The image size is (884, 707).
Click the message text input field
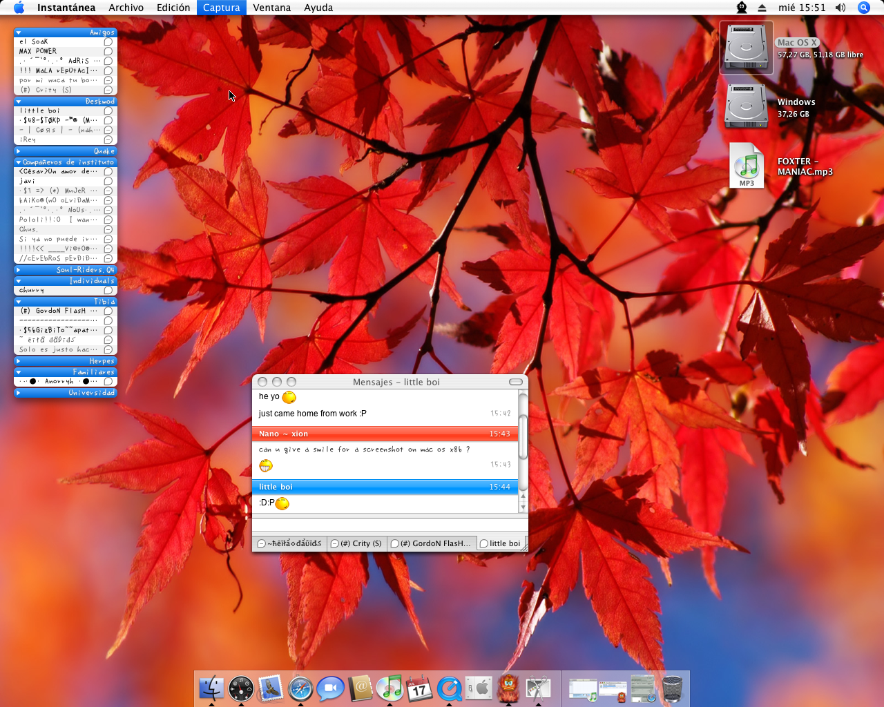point(390,525)
